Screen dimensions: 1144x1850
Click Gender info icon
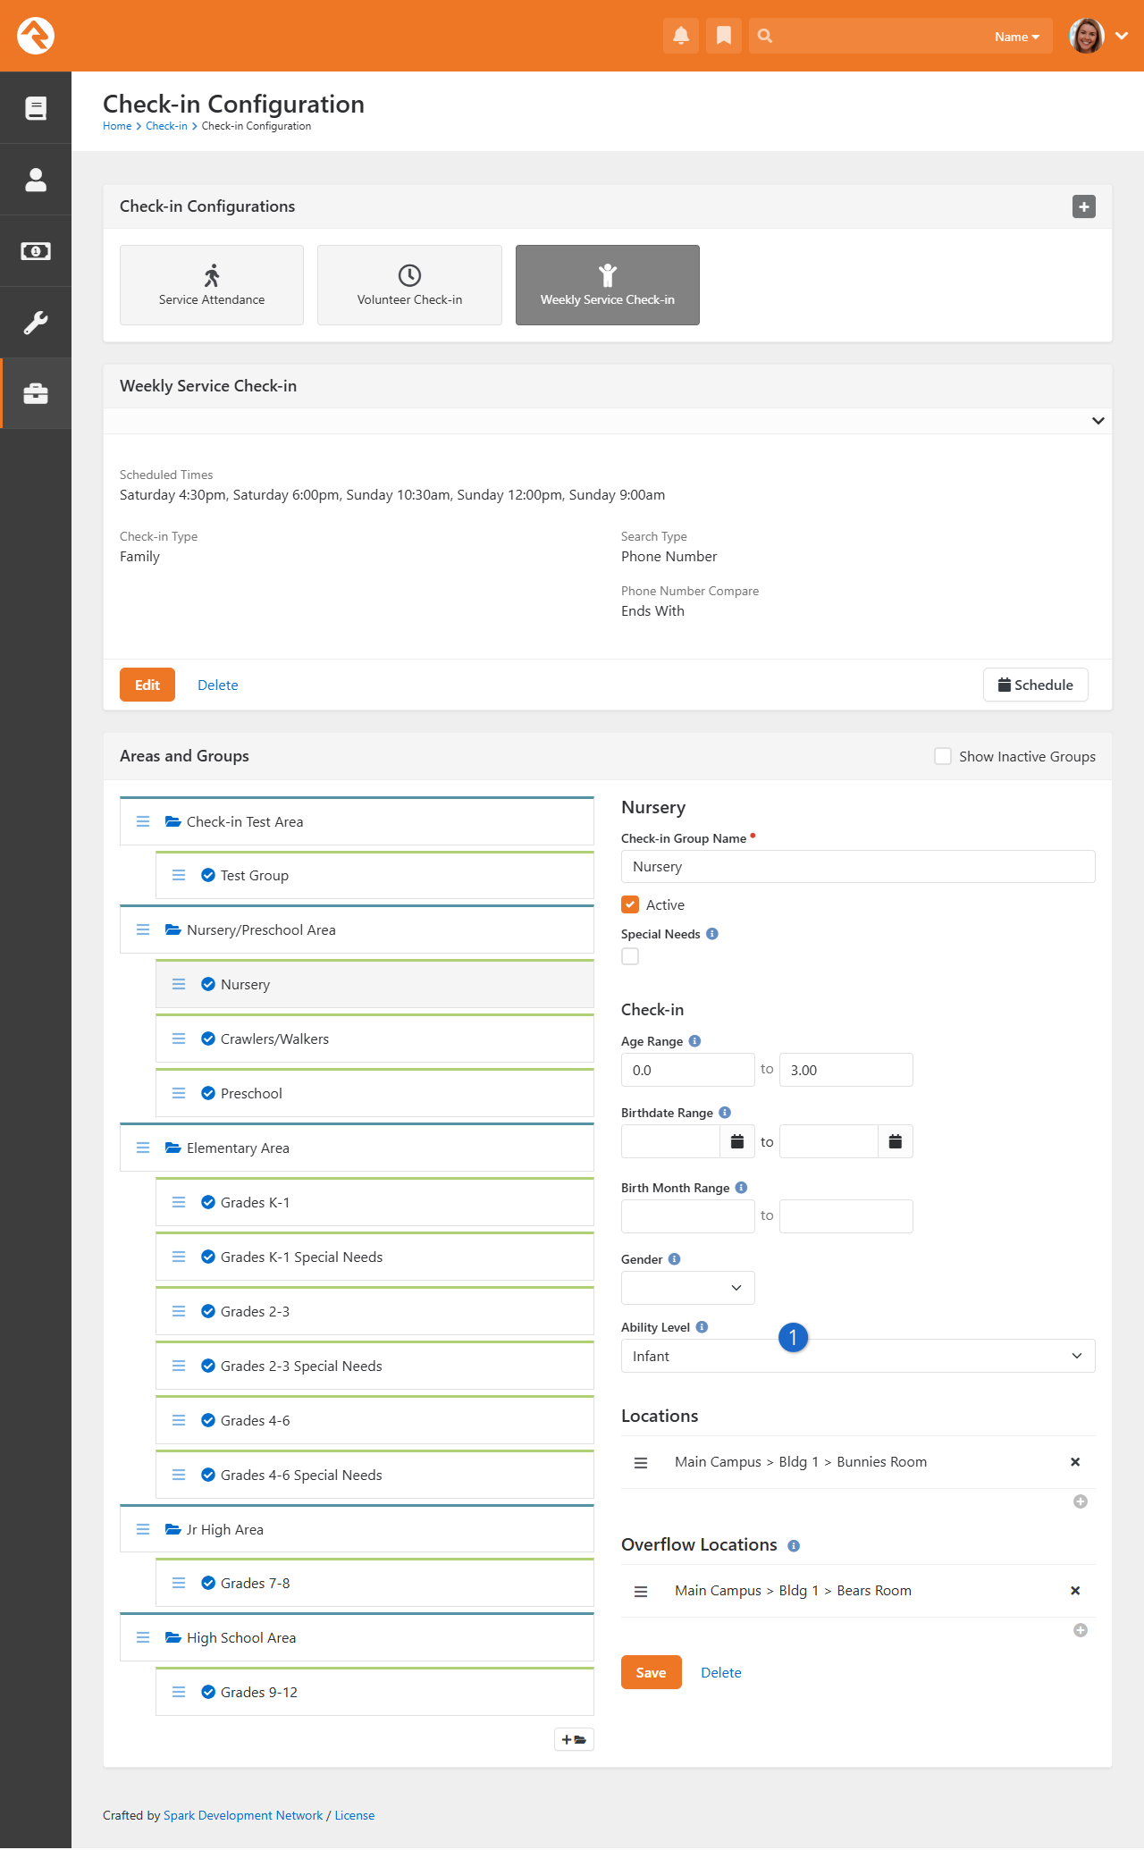tap(675, 1259)
